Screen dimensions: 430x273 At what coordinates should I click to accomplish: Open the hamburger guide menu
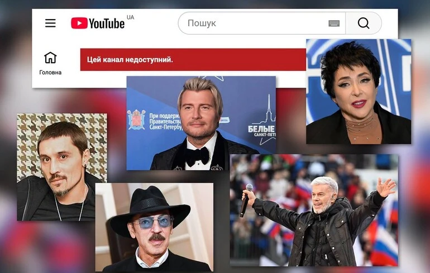50,23
